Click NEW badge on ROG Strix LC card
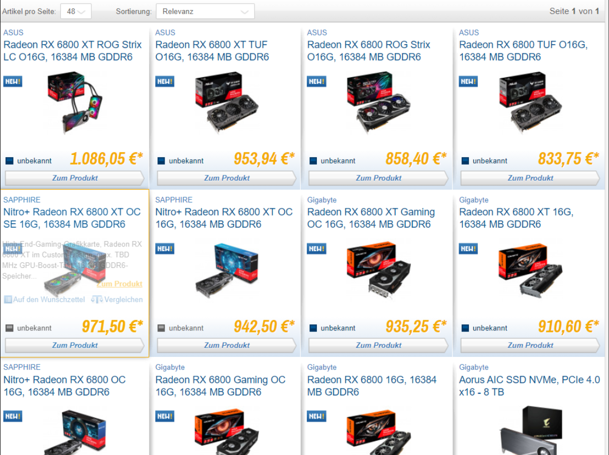This screenshot has width=609, height=455. point(13,81)
